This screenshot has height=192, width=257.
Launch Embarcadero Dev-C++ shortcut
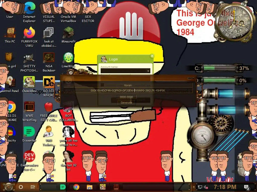(29, 161)
